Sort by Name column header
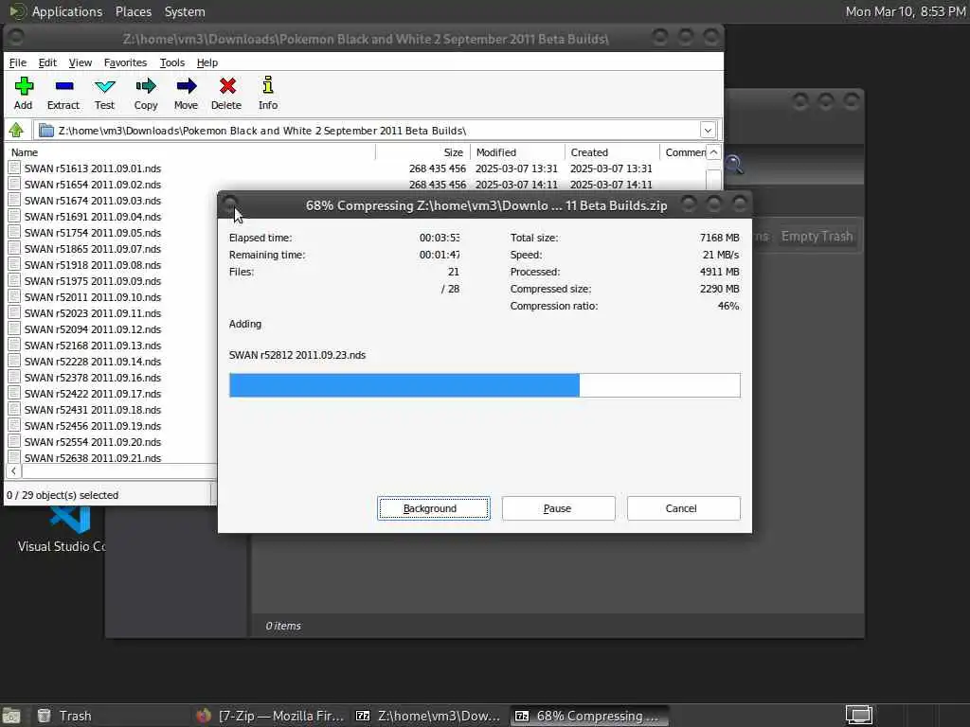Viewport: 970px width, 727px height. 190,152
